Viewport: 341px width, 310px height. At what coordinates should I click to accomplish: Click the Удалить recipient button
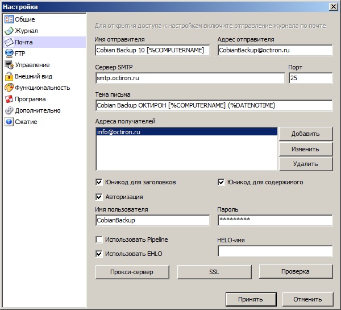[x=306, y=164]
